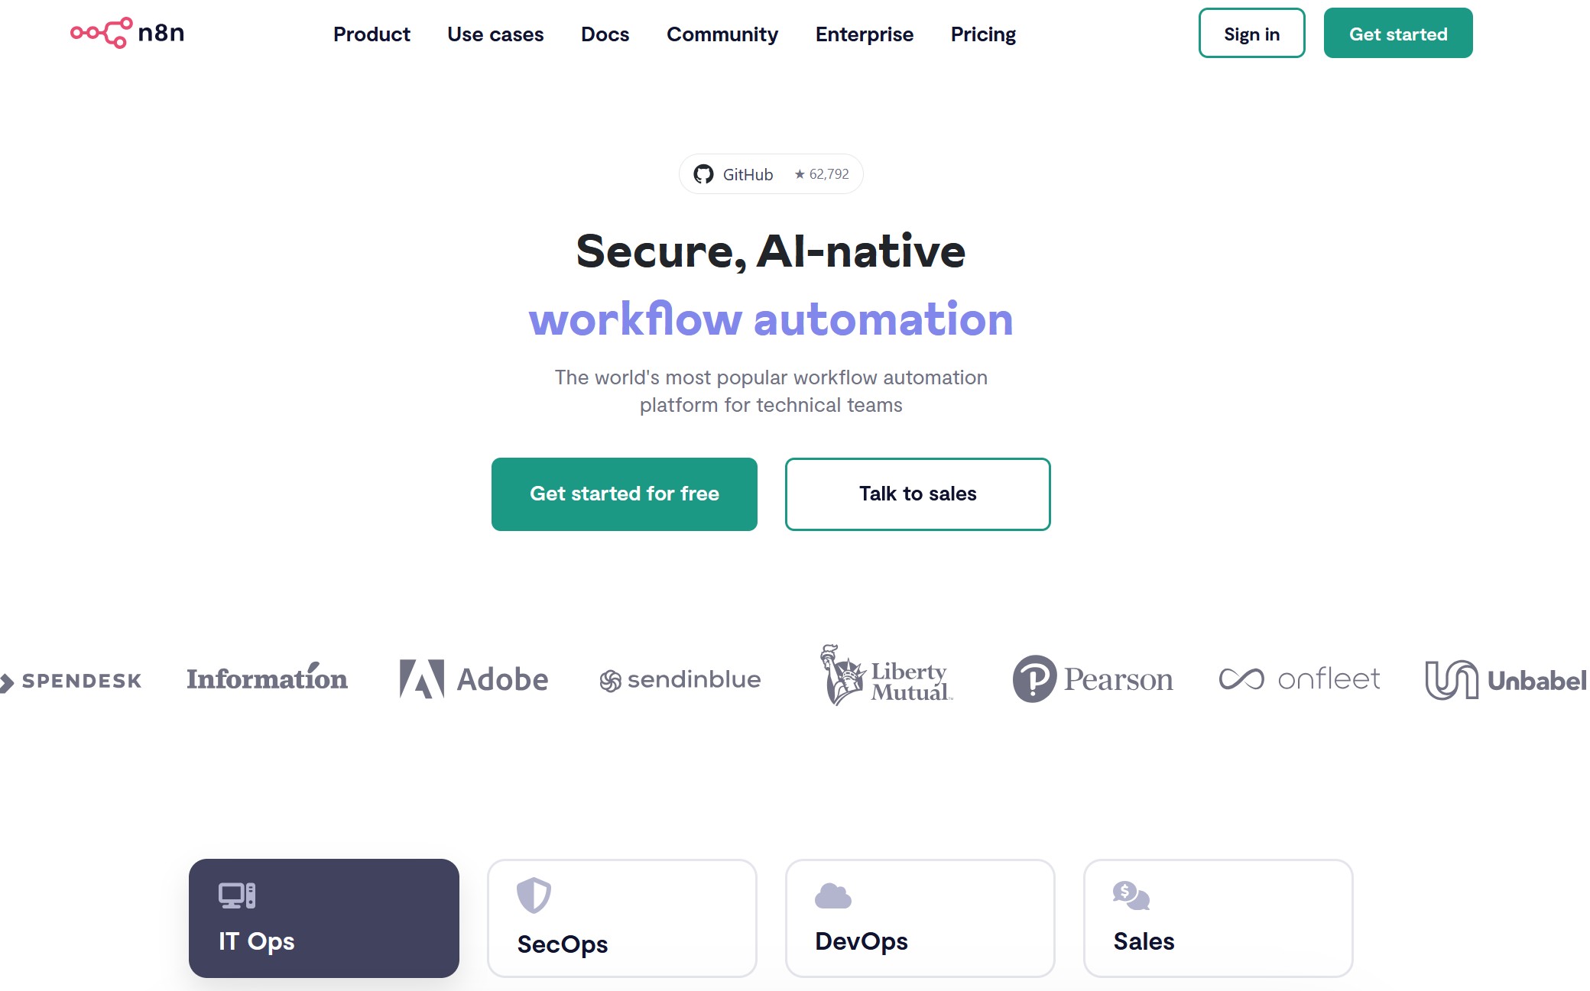The image size is (1590, 991).
Task: Click the Docs navigation item
Action: (x=605, y=34)
